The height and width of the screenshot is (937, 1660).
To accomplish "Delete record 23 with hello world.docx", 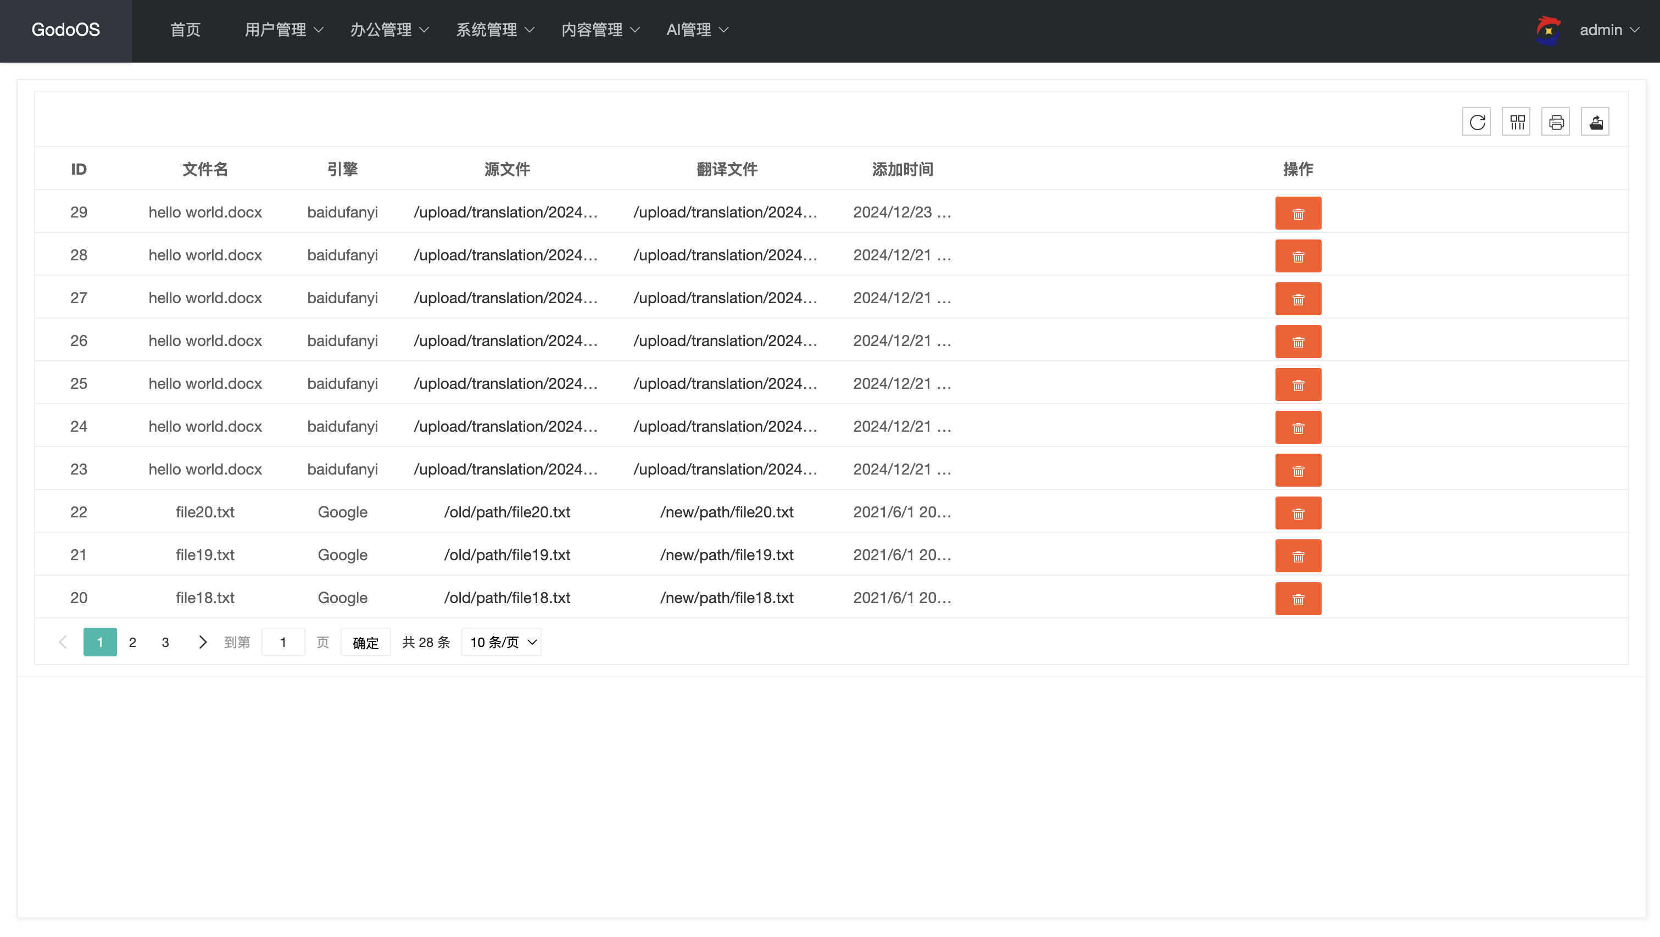I will (x=1298, y=470).
